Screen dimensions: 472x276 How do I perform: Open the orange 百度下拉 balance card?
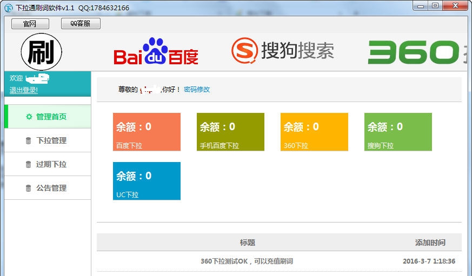(147, 132)
